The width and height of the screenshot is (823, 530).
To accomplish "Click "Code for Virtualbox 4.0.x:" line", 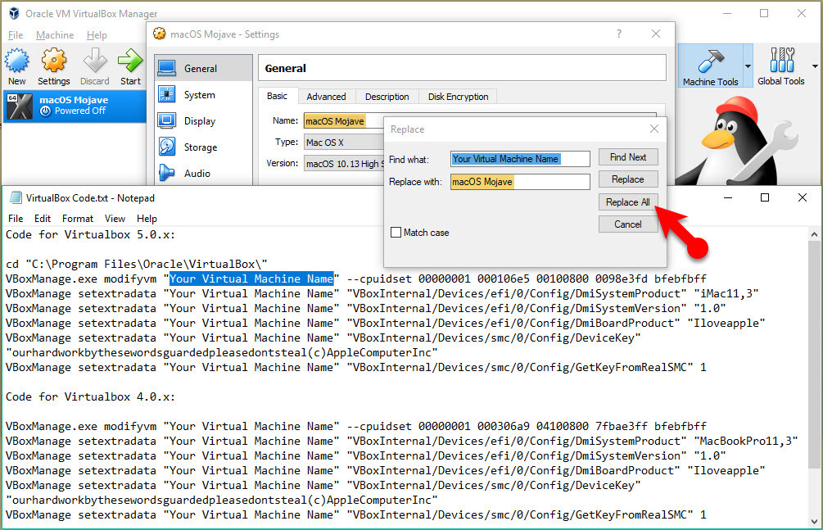I will pos(90,397).
